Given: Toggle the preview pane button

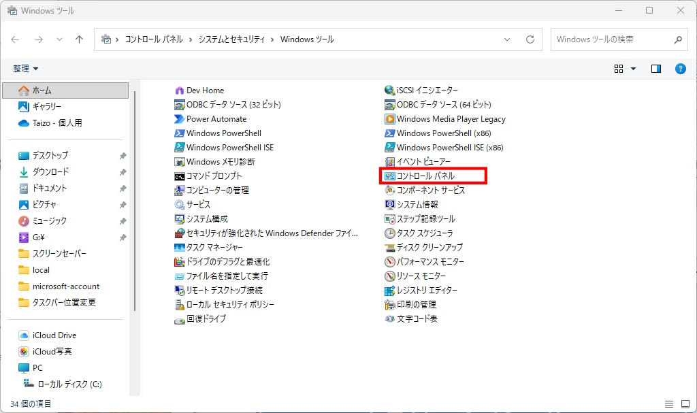Looking at the screenshot, I should click(x=656, y=69).
